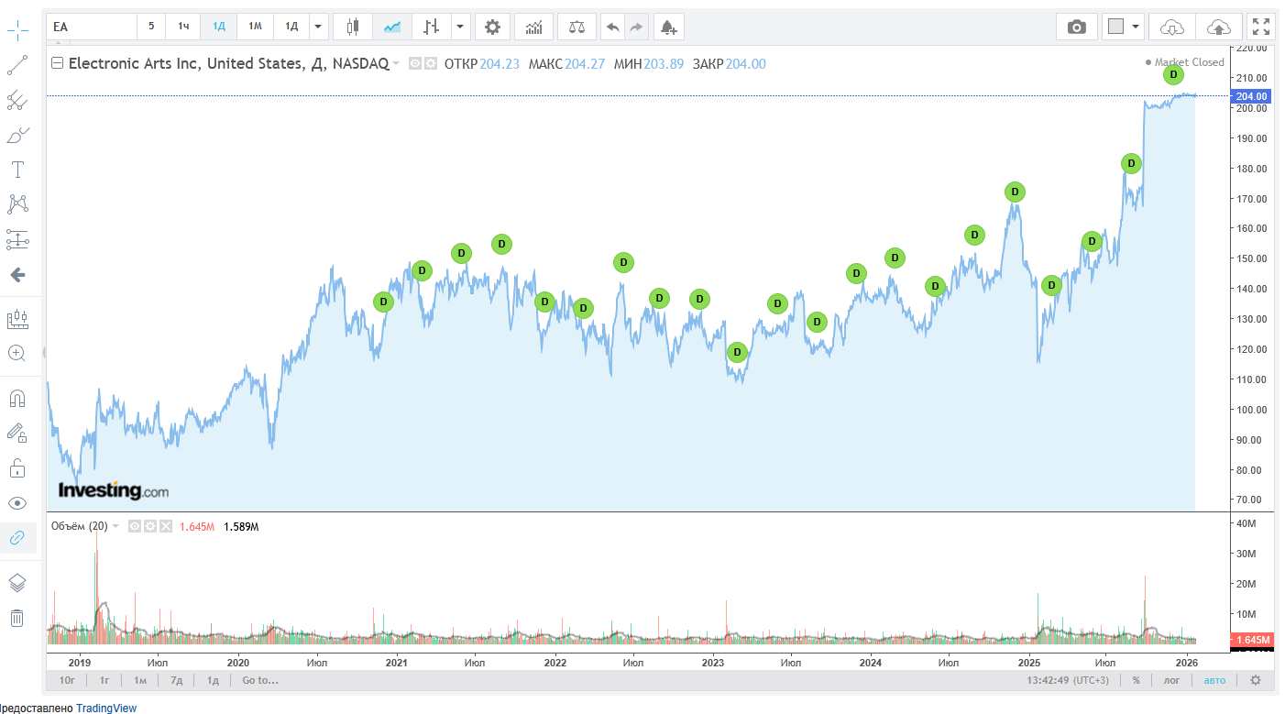Image resolution: width=1285 pixels, height=714 pixels.
Task: Open settings for the Объём indicator
Action: click(150, 526)
